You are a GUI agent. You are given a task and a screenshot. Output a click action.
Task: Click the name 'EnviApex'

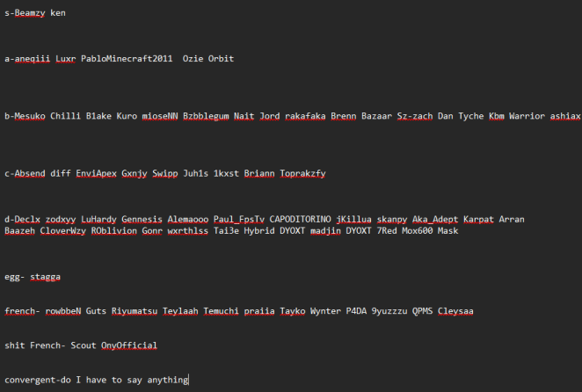pyautogui.click(x=96, y=173)
